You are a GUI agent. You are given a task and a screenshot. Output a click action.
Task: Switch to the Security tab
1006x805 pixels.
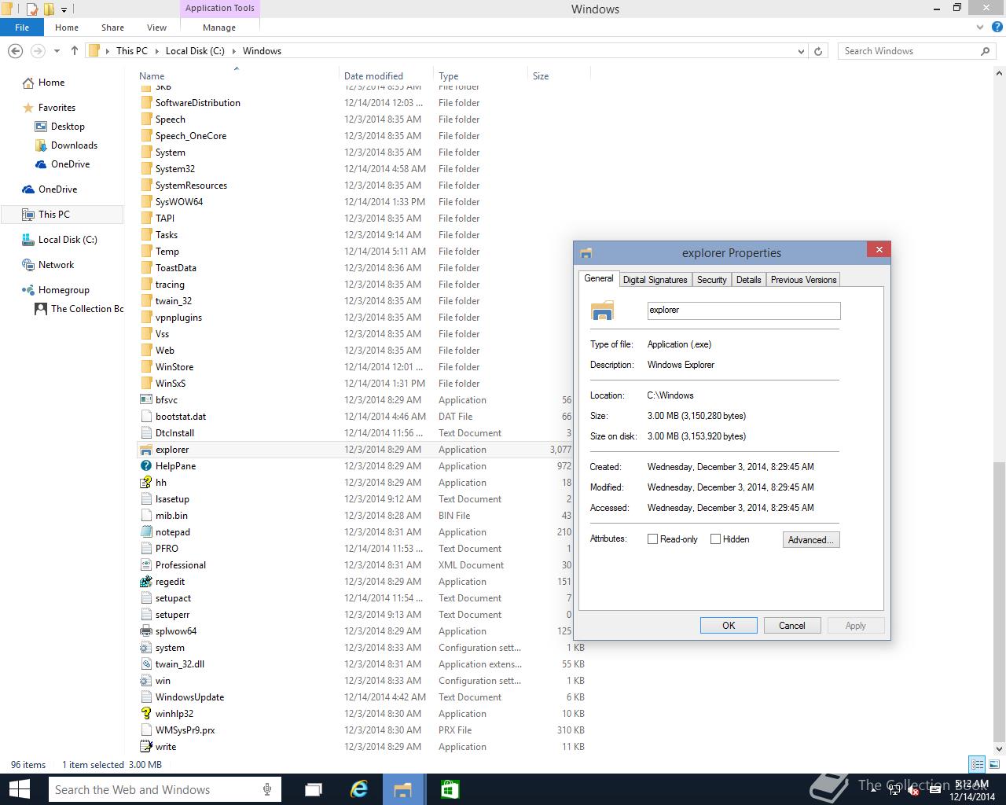tap(711, 280)
